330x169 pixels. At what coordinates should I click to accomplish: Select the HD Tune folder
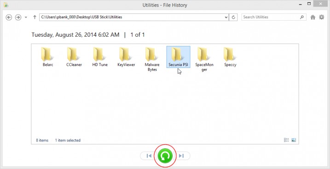click(100, 57)
